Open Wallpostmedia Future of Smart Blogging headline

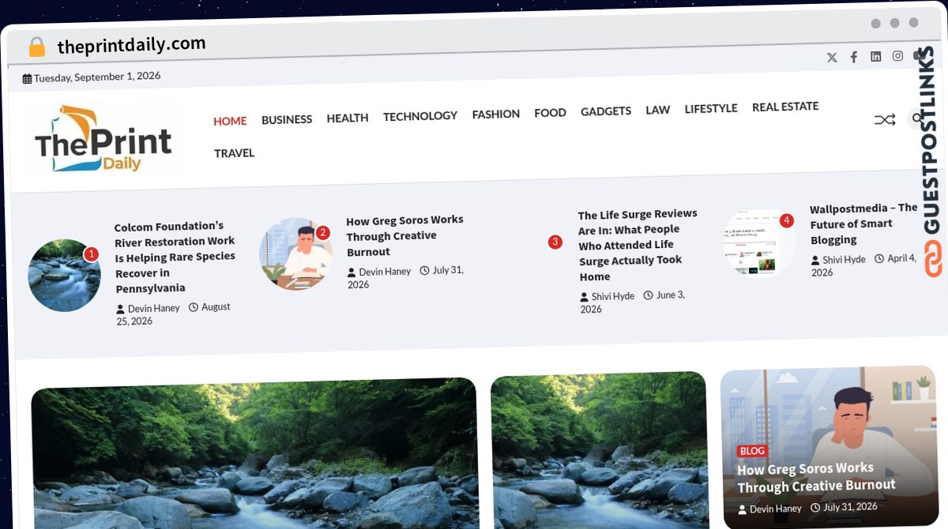pyautogui.click(x=863, y=223)
